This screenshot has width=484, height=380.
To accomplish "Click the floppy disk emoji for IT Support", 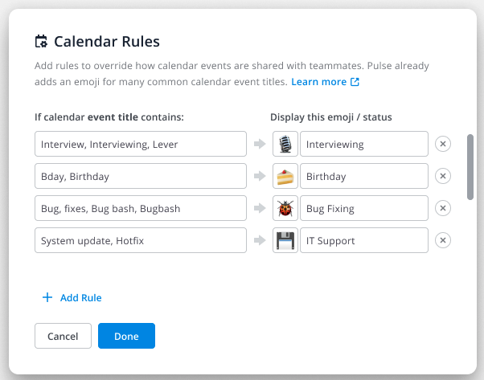I will [285, 240].
